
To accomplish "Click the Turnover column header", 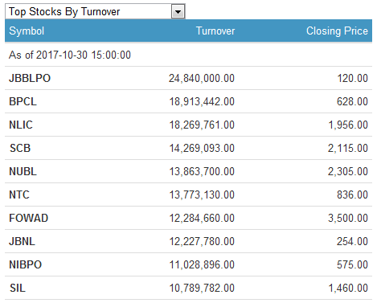I will pyautogui.click(x=215, y=31).
